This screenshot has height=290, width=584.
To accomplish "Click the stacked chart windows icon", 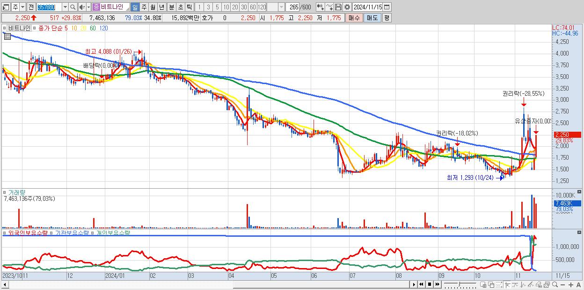I will tap(547, 284).
